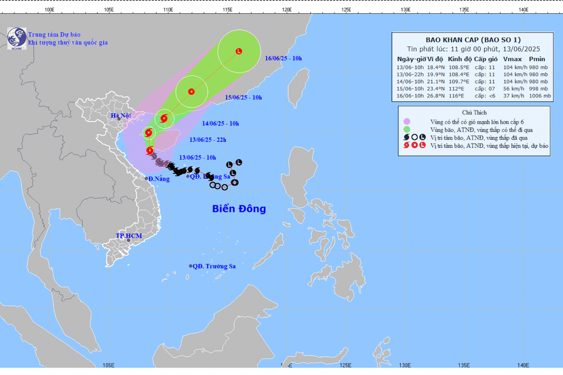Viewport: 563px width, 375px height.
Task: Click the red circle forecast marker for 15/06/25
Action: [191, 92]
